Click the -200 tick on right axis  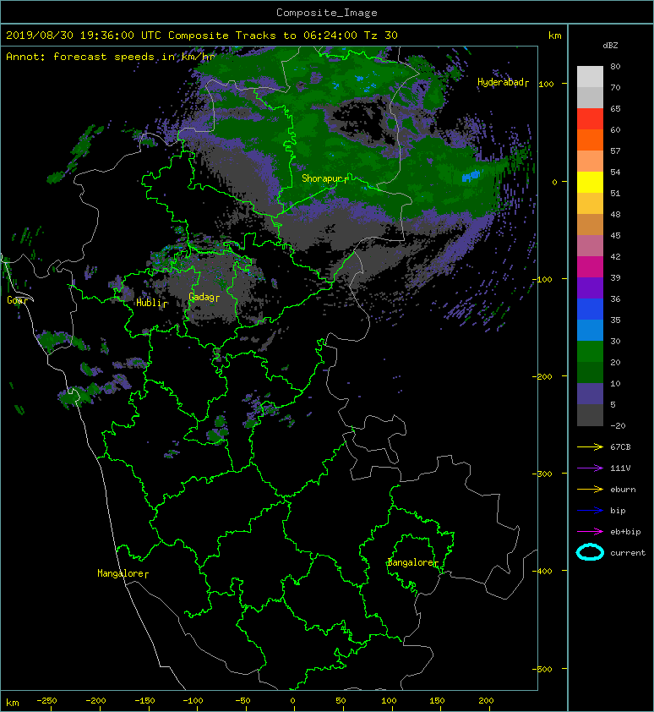[x=542, y=376]
